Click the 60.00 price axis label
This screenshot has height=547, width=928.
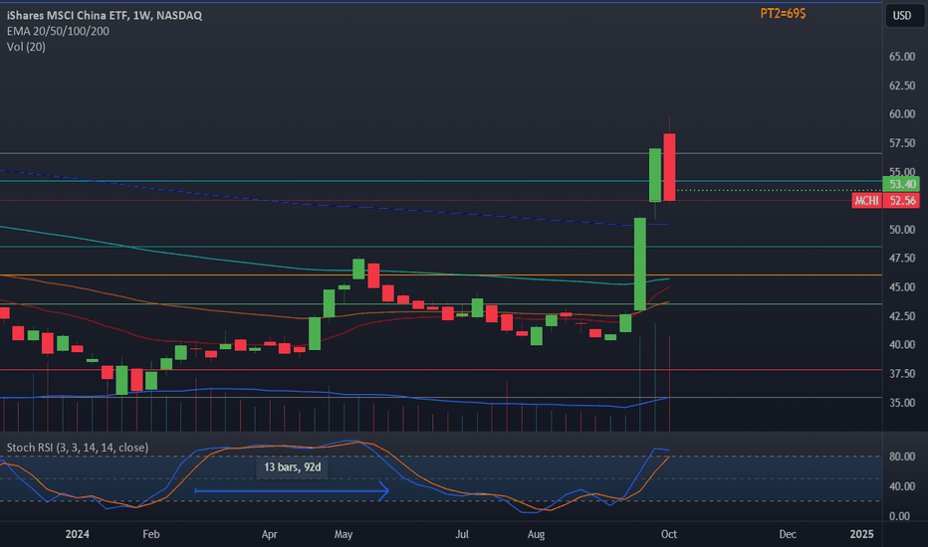click(x=902, y=114)
